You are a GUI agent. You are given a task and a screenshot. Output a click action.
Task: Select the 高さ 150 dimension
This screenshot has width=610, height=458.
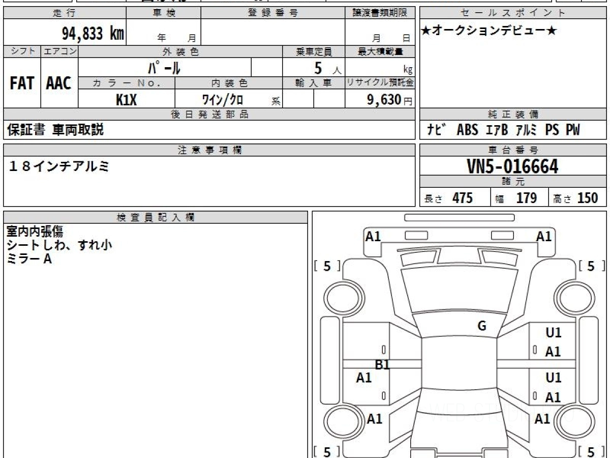click(x=576, y=198)
